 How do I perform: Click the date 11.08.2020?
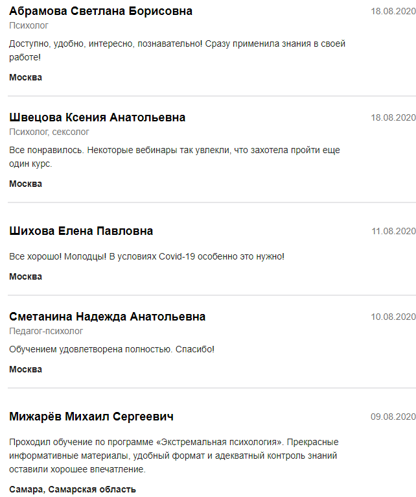click(393, 231)
